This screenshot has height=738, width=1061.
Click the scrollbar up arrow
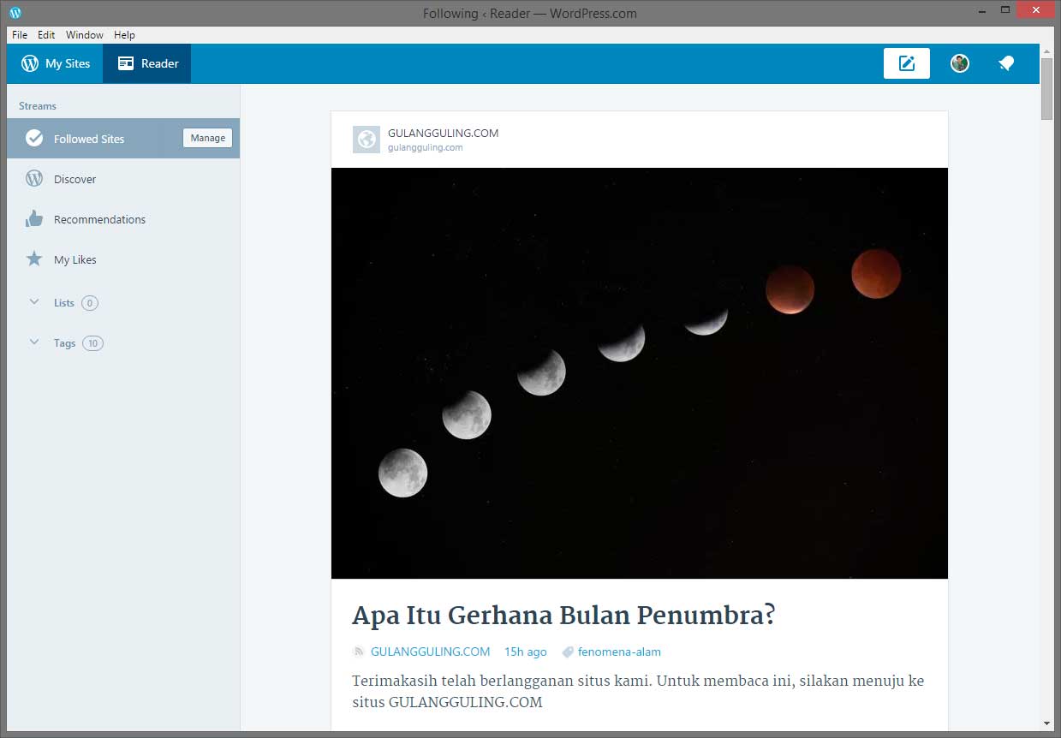1047,51
